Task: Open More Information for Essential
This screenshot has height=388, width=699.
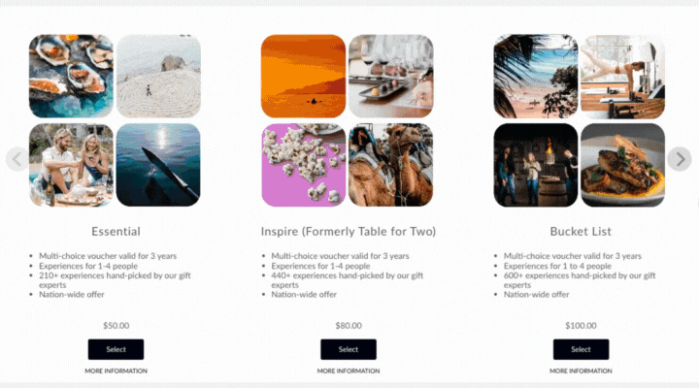Action: click(116, 371)
